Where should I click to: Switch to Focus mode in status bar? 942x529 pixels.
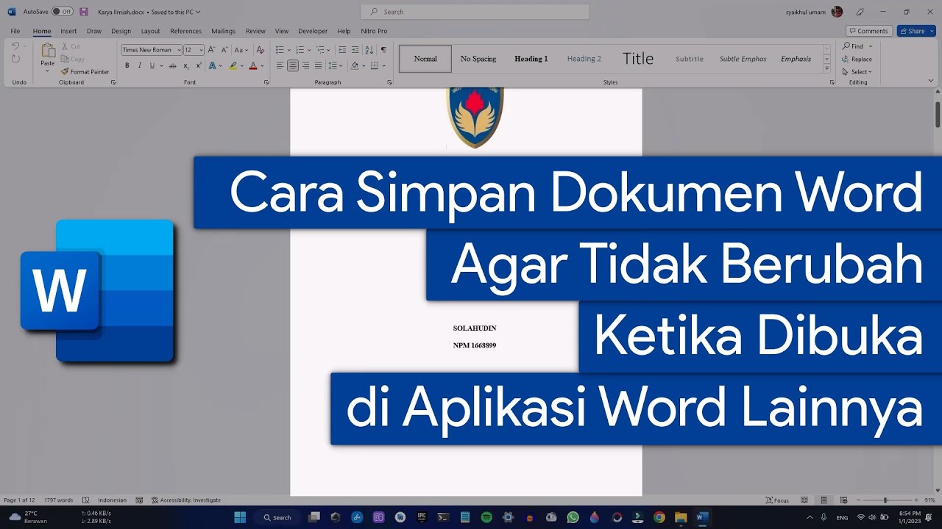tap(777, 500)
